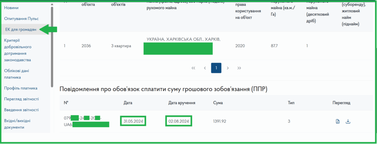Open Перегляд звітності in the sidebar
Image resolution: width=377 pixels, height=144 pixels.
[x=21, y=99]
